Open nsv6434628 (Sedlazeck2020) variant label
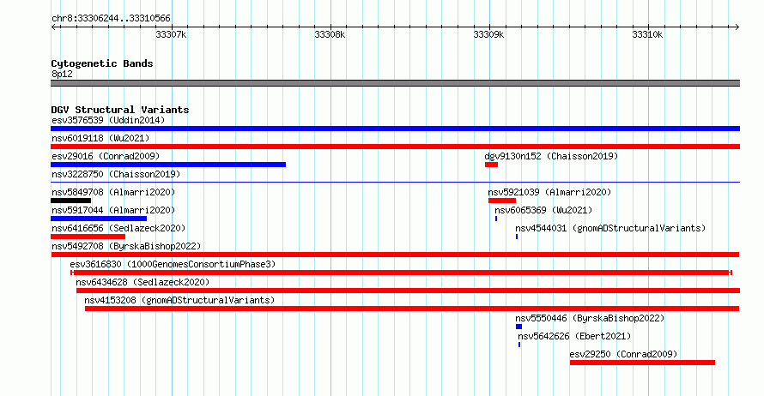The image size is (764, 396). click(x=142, y=282)
